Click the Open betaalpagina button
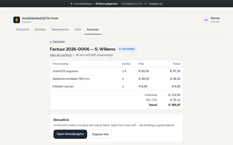 point(70,134)
